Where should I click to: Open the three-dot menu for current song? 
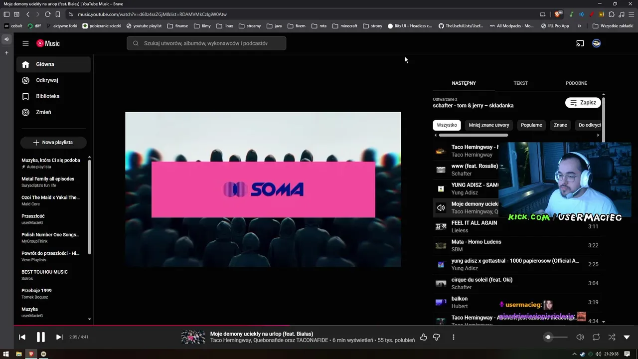coord(453,337)
